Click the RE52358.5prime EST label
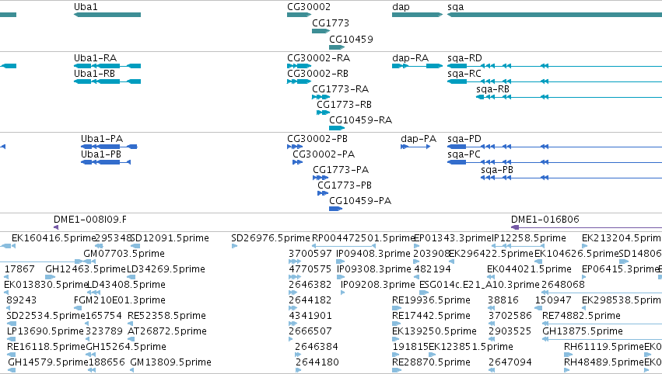The height and width of the screenshot is (374, 662). (x=166, y=316)
